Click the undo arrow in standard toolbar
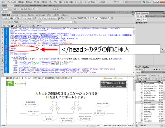165x128 pixels. click(x=38, y=26)
